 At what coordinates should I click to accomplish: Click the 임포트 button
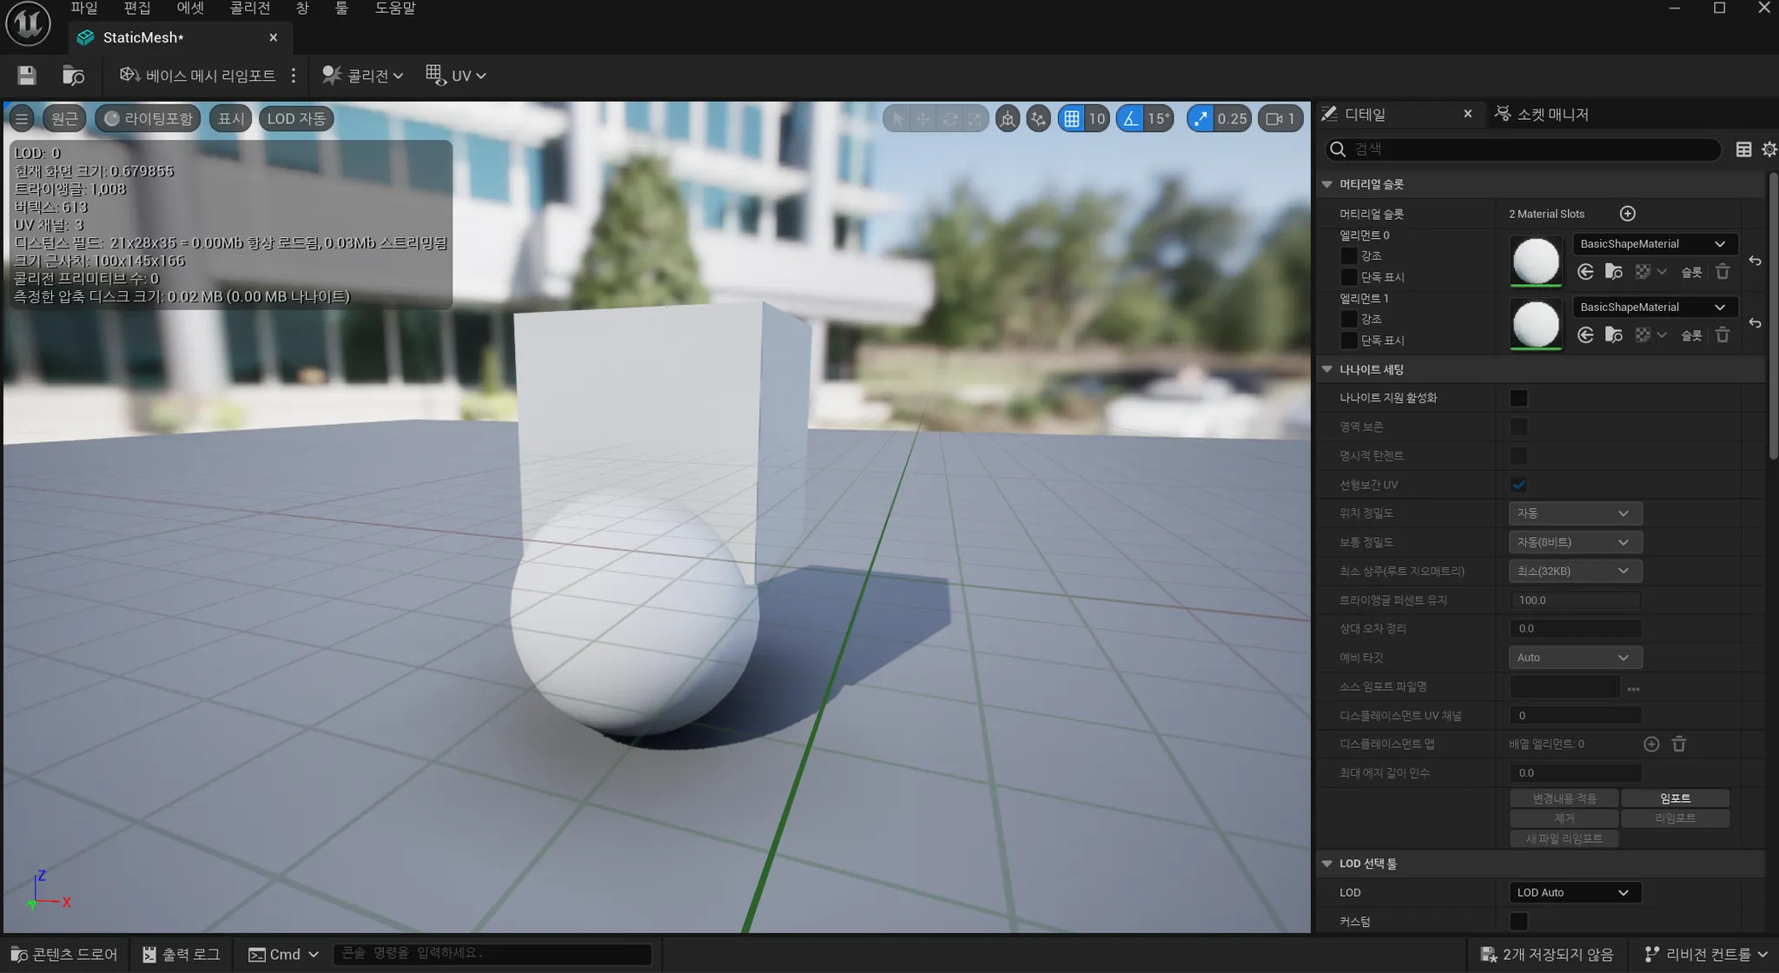[1675, 798]
